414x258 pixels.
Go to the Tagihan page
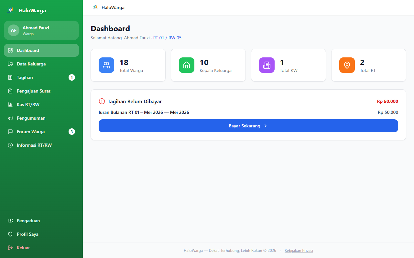(41, 77)
